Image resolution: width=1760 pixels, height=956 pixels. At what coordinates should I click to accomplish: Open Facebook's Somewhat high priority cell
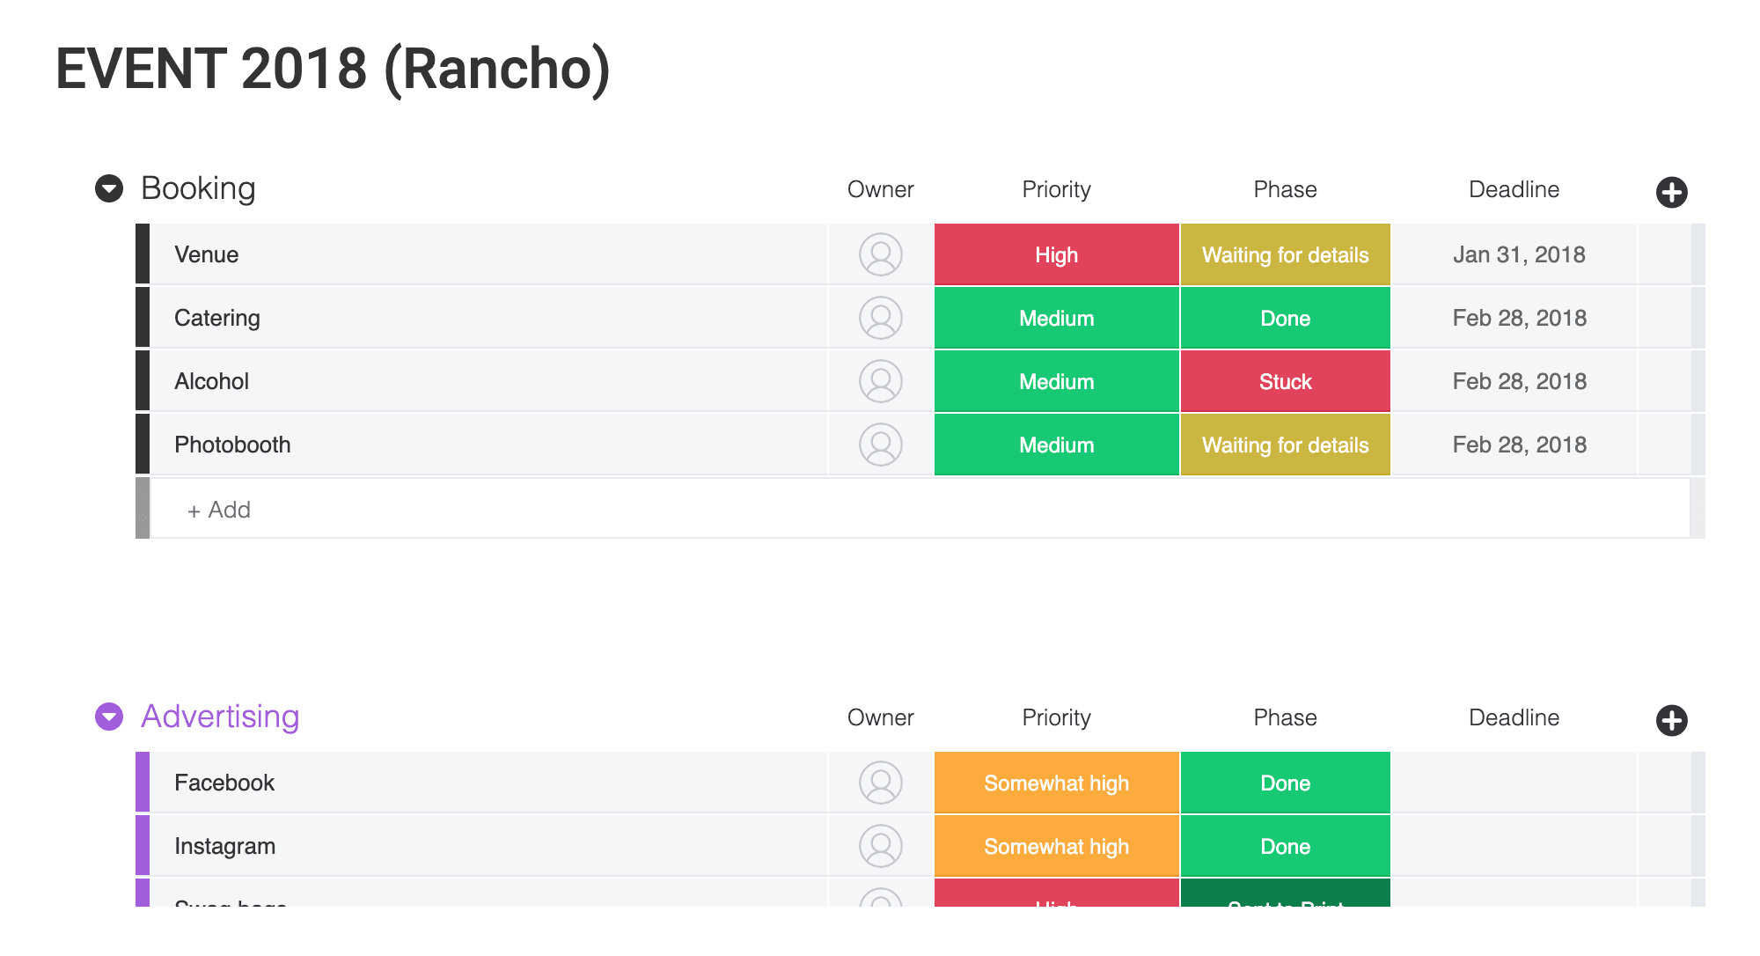click(1056, 783)
